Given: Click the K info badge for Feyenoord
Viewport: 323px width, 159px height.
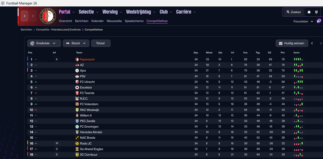Looking at the screenshot, I should coord(57,60).
